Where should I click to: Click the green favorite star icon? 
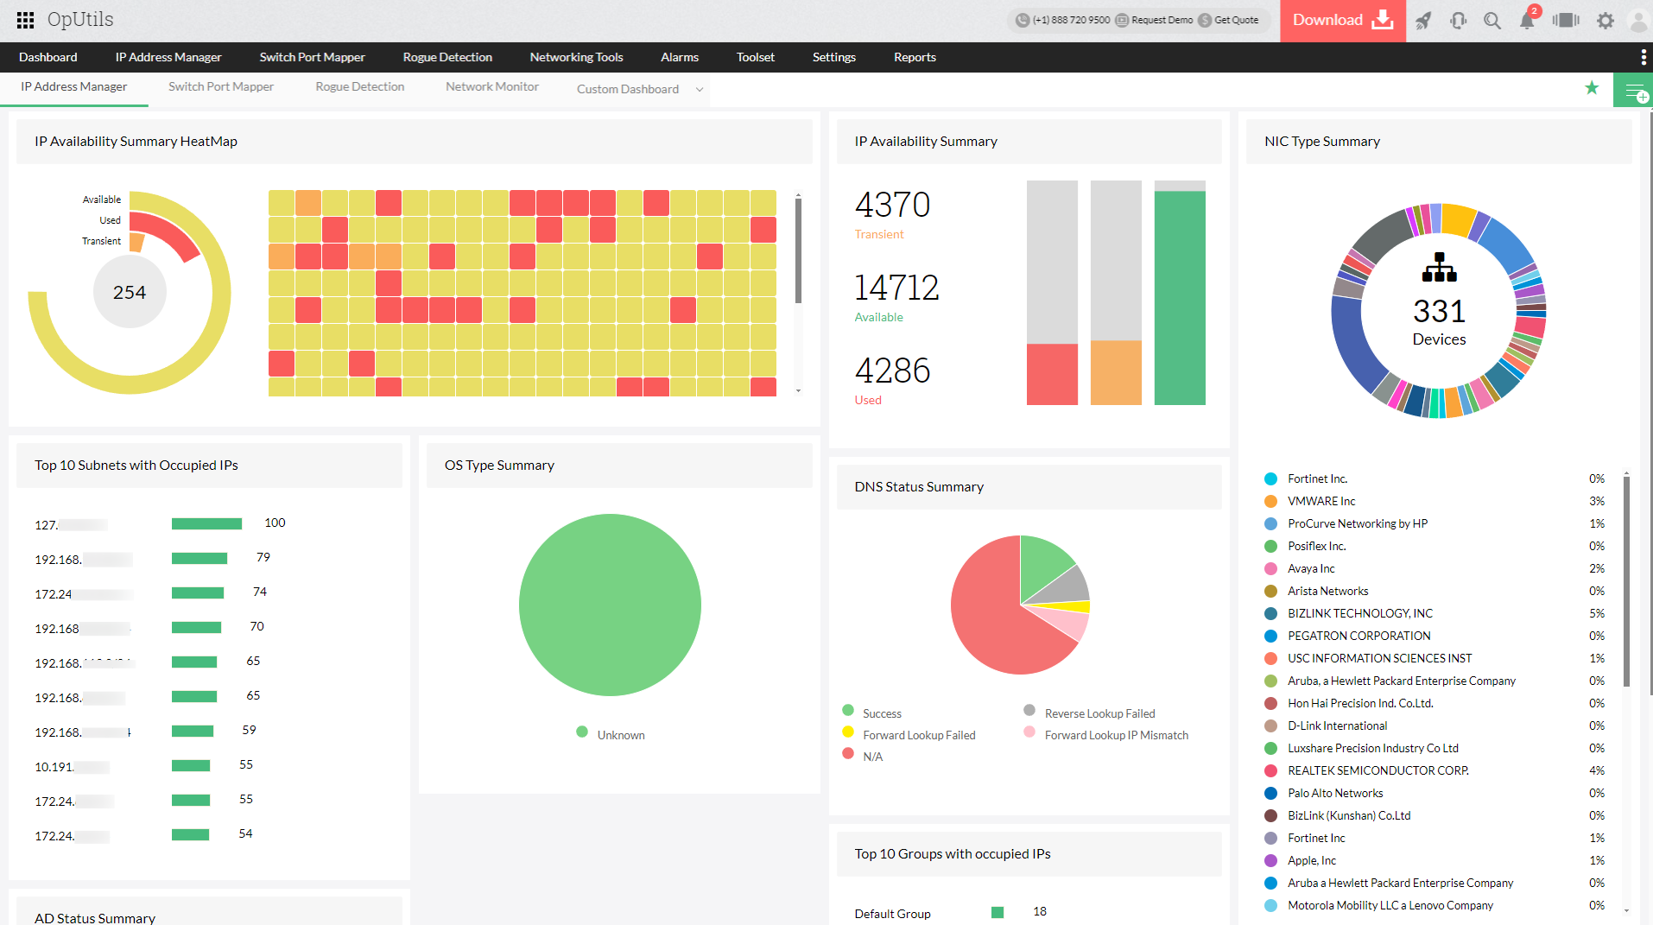[1592, 88]
